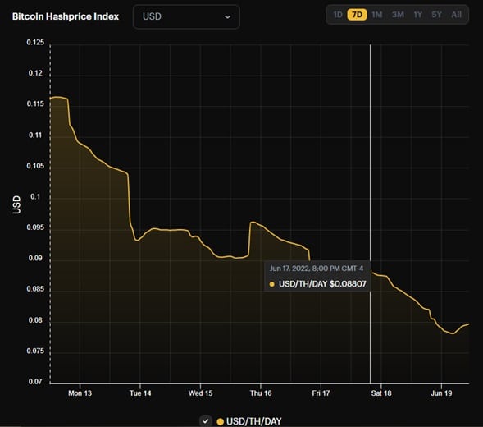Click the Tue 14 axis label
Viewport: 483px width, 427px height.
[140, 393]
